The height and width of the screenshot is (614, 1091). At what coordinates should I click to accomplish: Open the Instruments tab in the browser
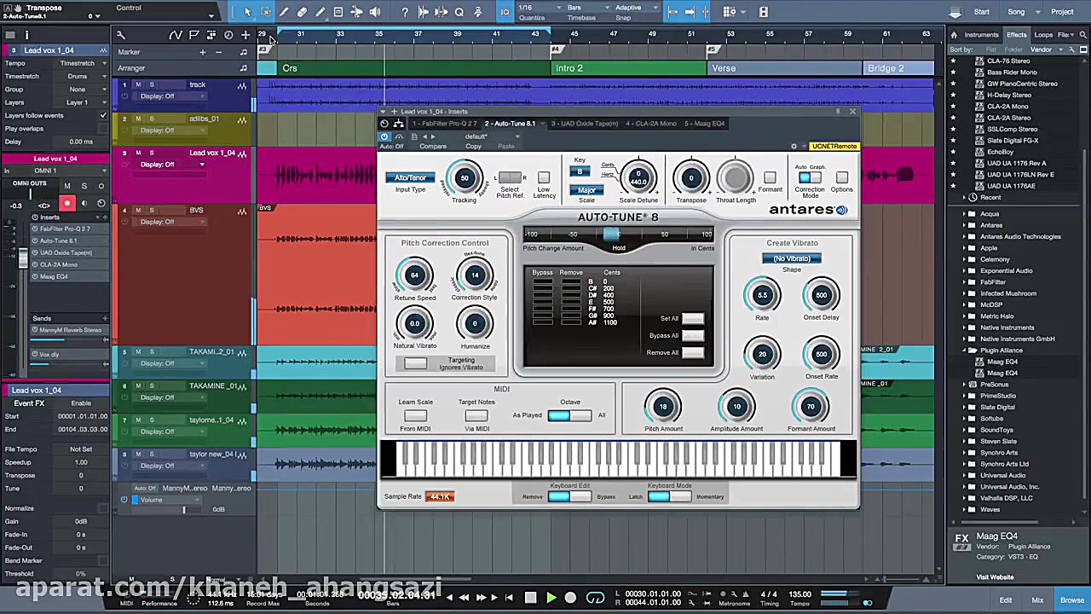point(980,35)
